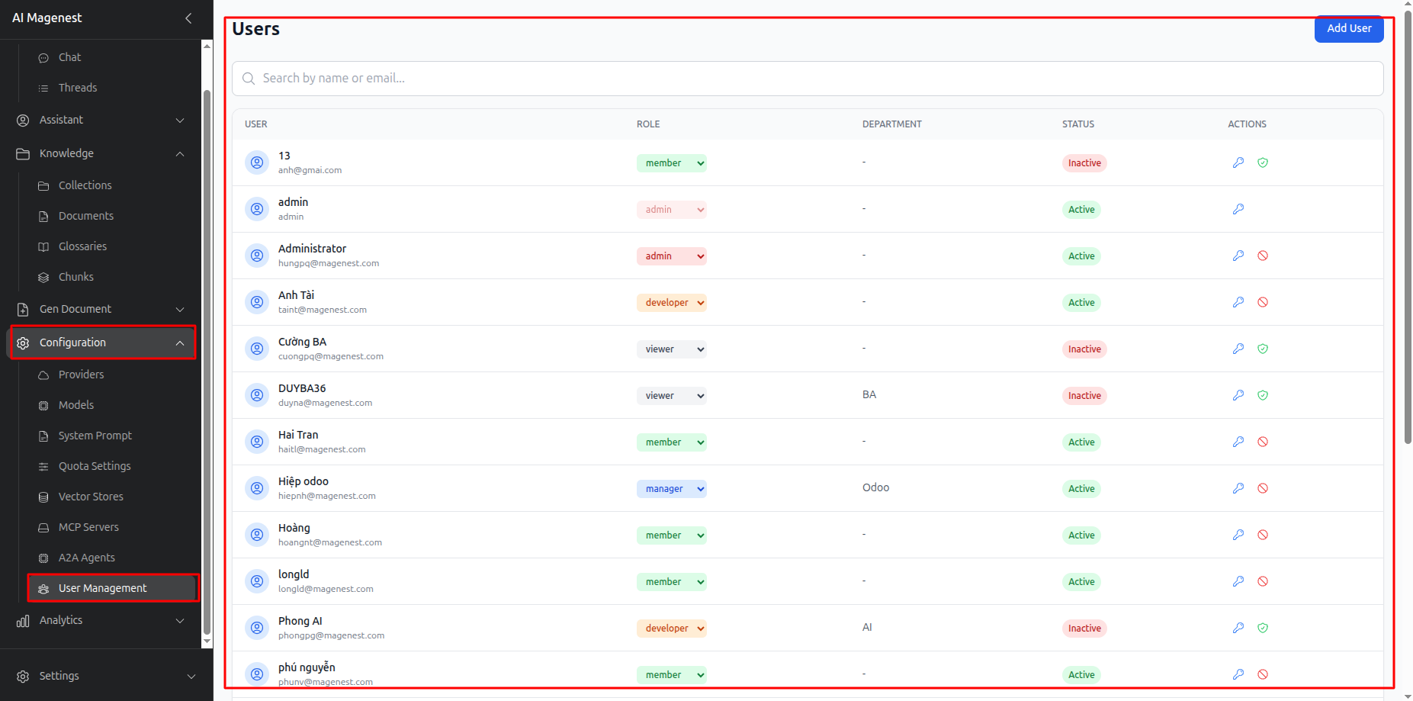Click key icon for Phong AI
Screen dimensions: 1413x701
(1238, 628)
